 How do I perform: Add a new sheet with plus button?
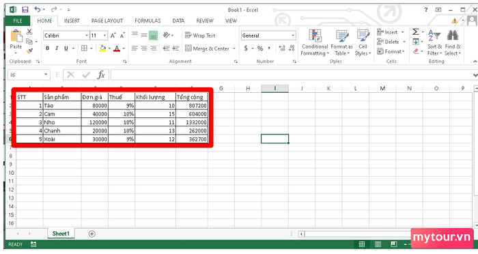[x=92, y=234]
